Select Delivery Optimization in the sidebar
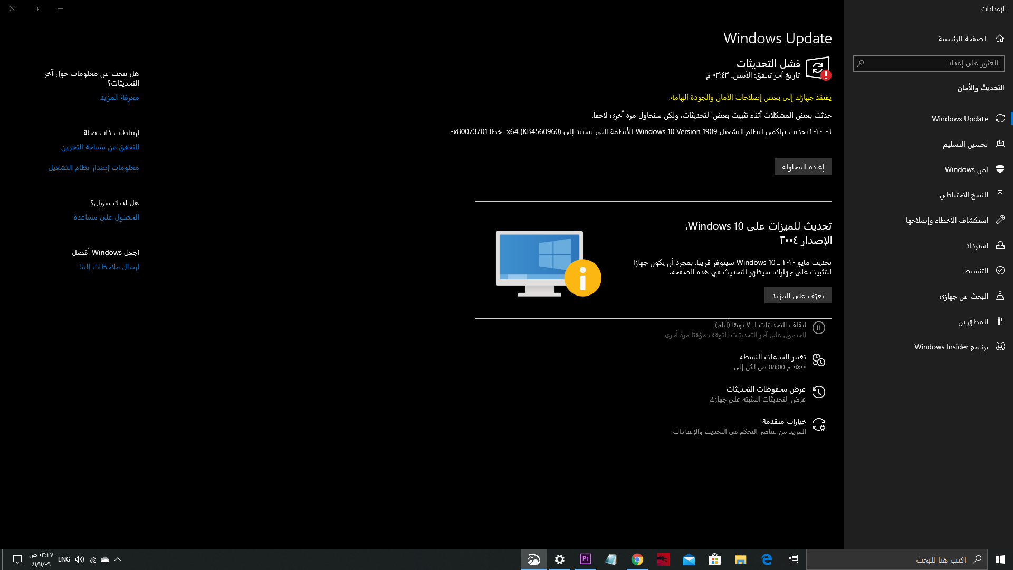Image resolution: width=1013 pixels, height=570 pixels. [x=965, y=144]
